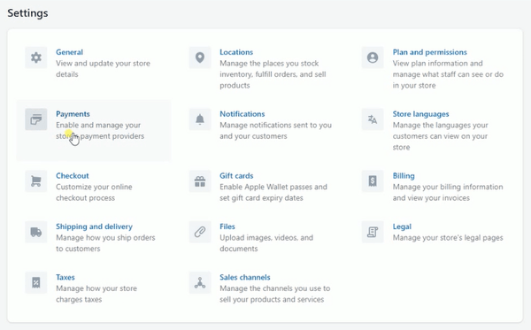Click the Taxes percent receipt icon

36,282
